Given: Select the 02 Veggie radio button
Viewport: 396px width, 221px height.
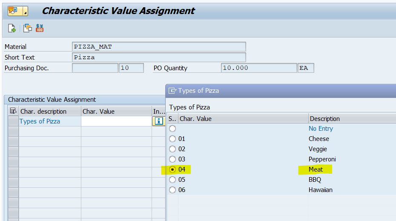Looking at the screenshot, I should click(x=172, y=149).
